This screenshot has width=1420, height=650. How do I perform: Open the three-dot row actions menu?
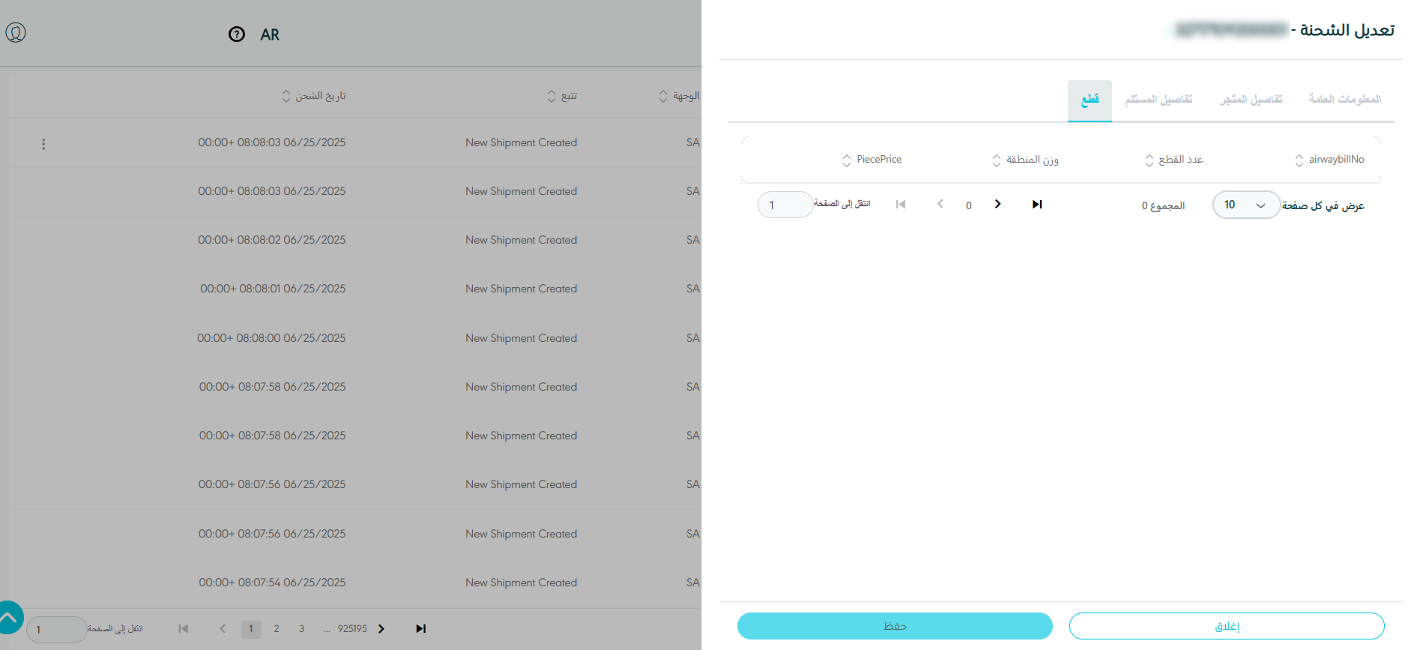[x=43, y=144]
